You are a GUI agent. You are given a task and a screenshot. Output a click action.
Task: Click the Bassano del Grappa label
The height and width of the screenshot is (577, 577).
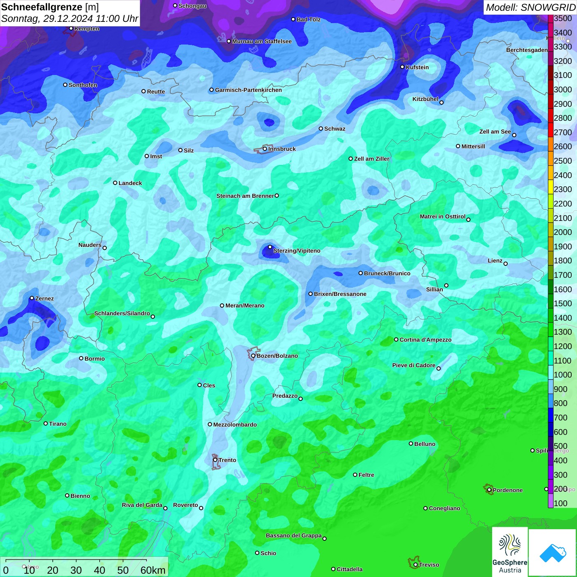(x=294, y=535)
